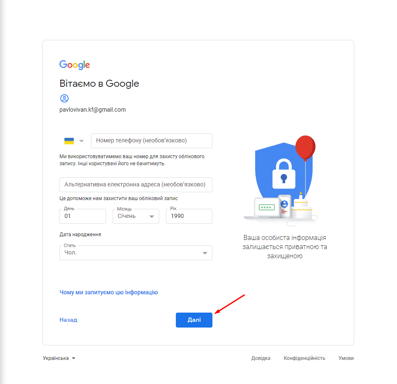This screenshot has height=384, width=397.
Task: Open Чому ми запитуємо цю інформацію link
Action: click(x=108, y=293)
